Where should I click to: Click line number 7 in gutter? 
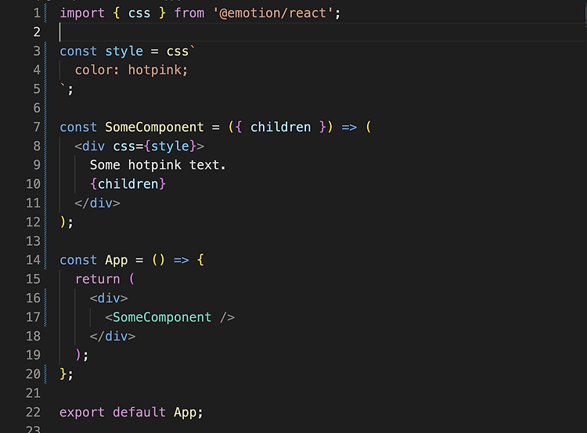point(37,128)
